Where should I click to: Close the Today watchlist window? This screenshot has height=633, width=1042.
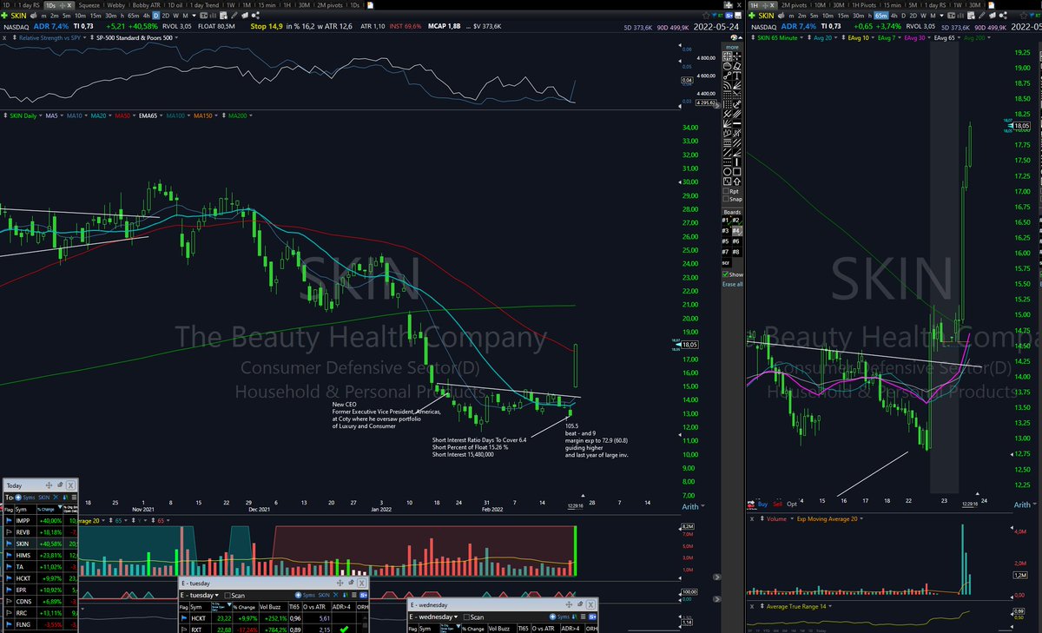(x=70, y=485)
